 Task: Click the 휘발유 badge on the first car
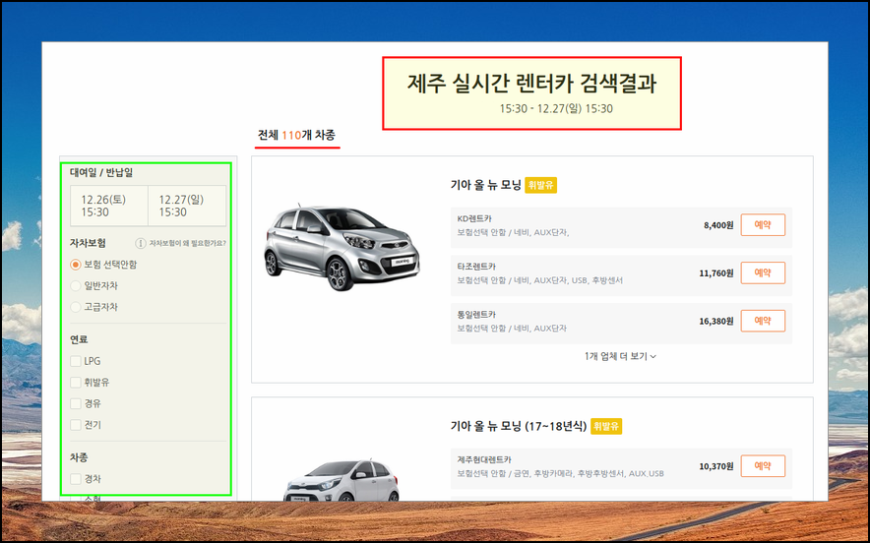(541, 185)
